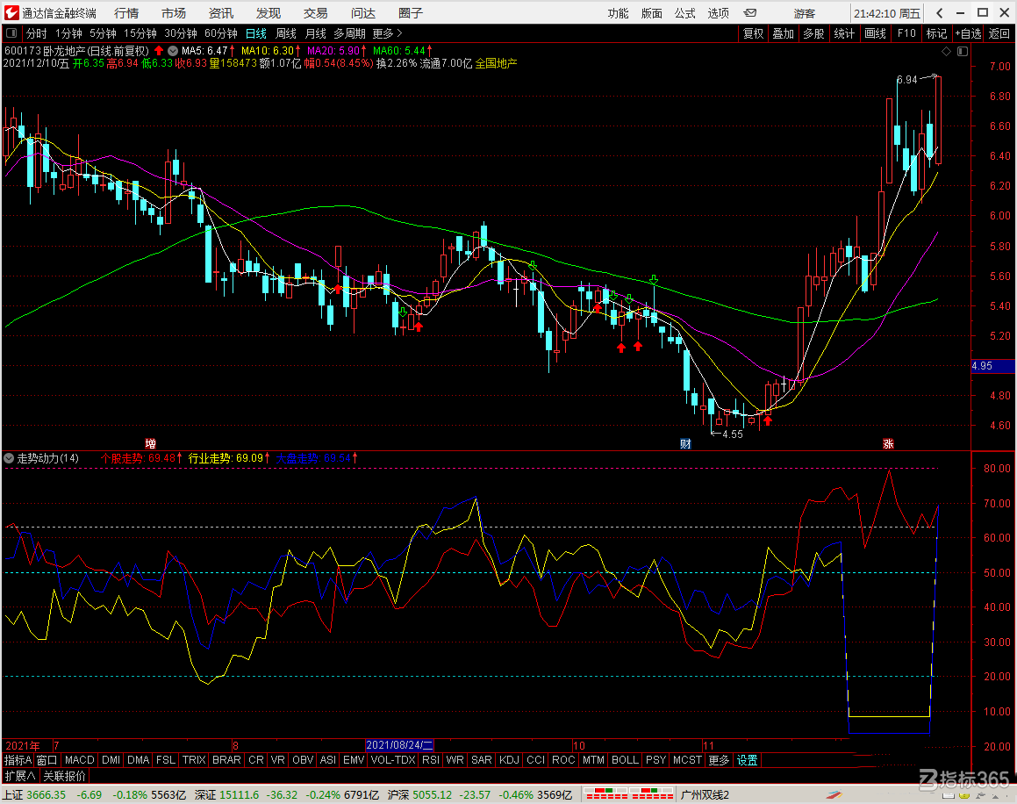
Task: Open the 画线 drawing tools
Action: click(x=876, y=33)
